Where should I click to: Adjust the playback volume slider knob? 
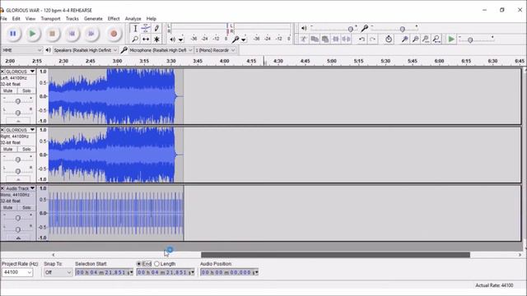click(x=350, y=30)
